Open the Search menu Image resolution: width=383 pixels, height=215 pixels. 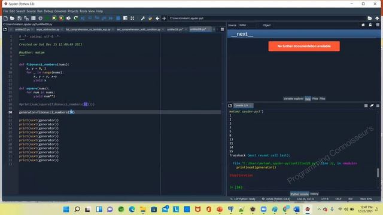(20, 11)
